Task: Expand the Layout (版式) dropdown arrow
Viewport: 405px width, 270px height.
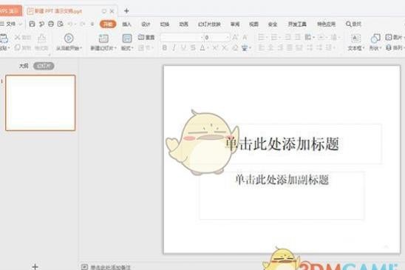Action: pos(132,48)
